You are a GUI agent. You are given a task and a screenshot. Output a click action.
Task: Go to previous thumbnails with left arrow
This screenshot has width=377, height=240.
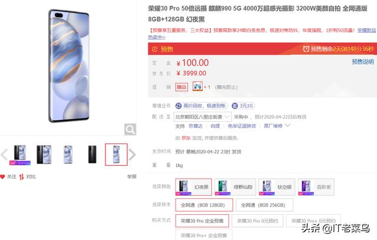tap(4, 155)
